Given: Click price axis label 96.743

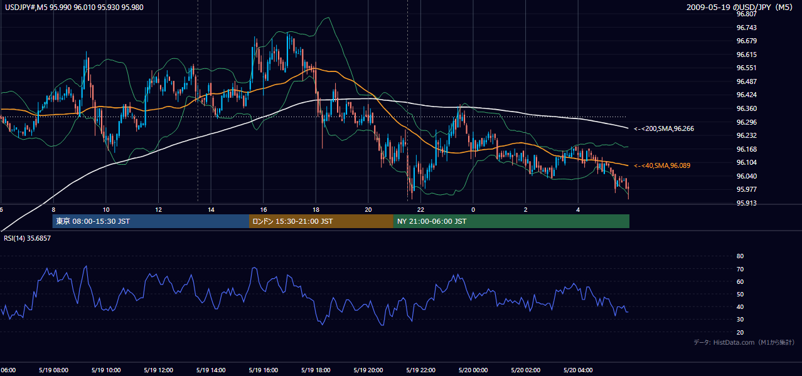Looking at the screenshot, I should pos(747,28).
